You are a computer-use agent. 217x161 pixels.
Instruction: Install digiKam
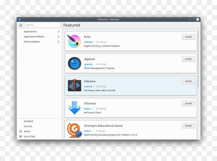tap(188, 59)
